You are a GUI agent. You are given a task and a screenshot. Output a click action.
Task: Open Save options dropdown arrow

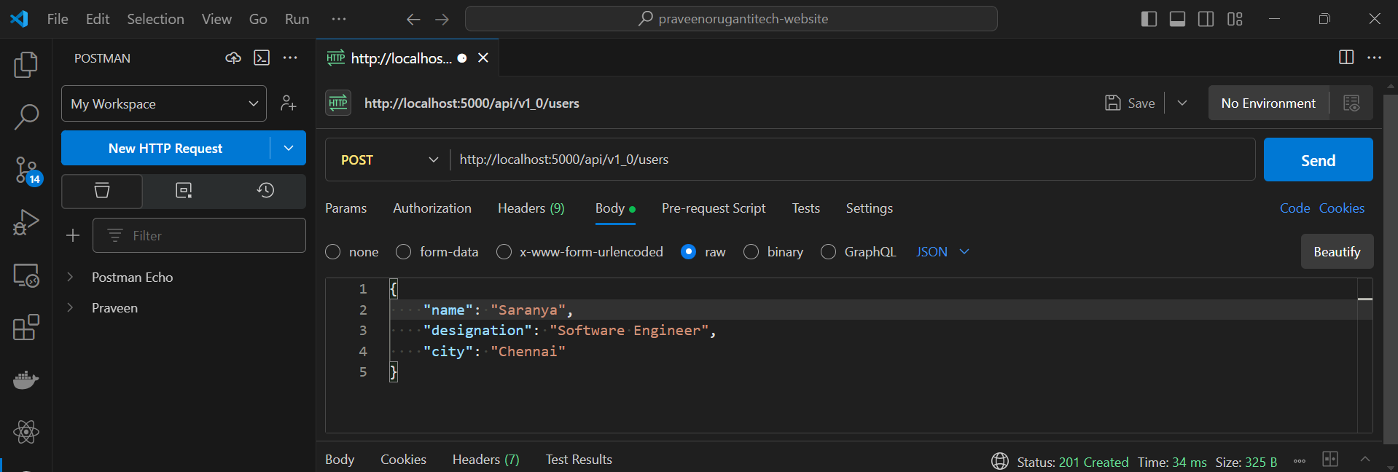(x=1182, y=103)
